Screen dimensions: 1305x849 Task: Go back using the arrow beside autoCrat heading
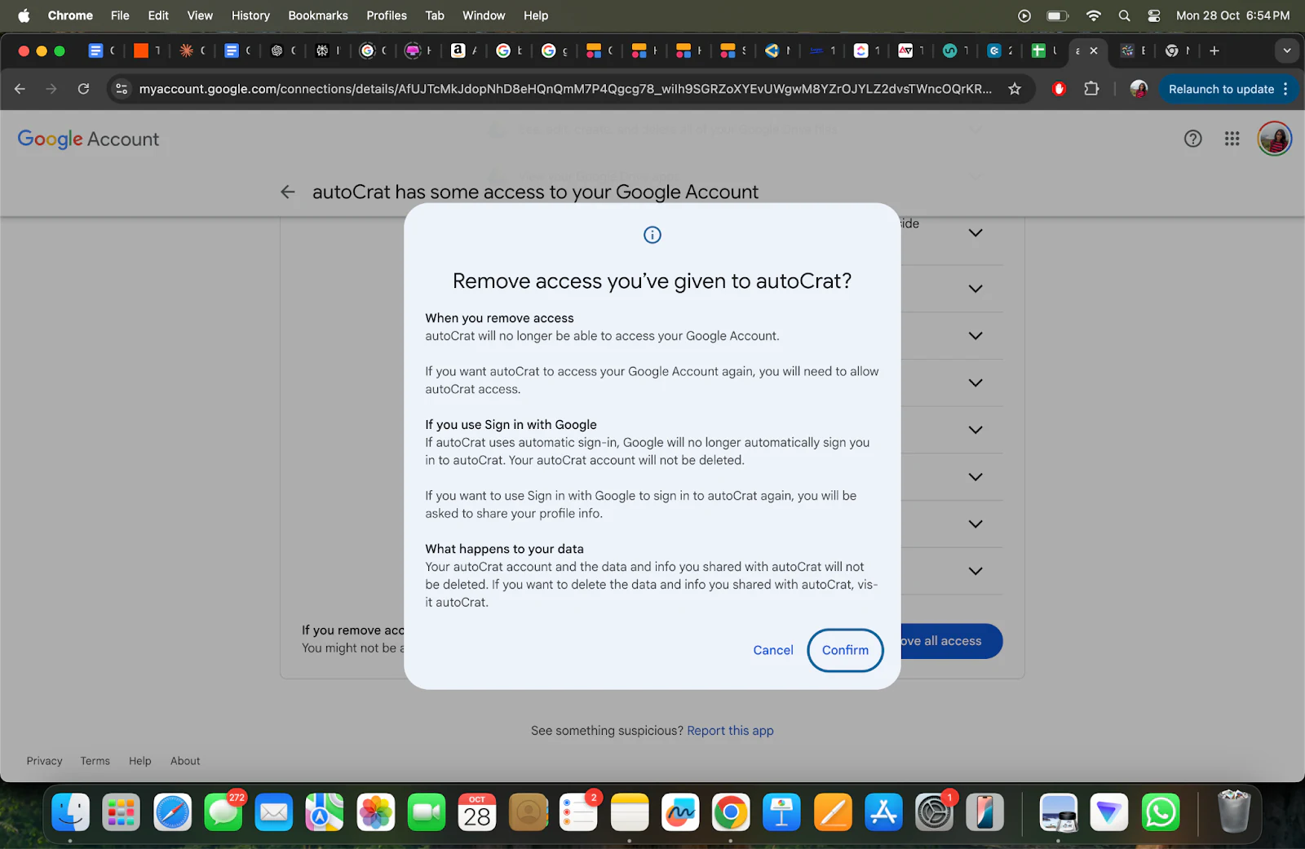[x=288, y=192]
